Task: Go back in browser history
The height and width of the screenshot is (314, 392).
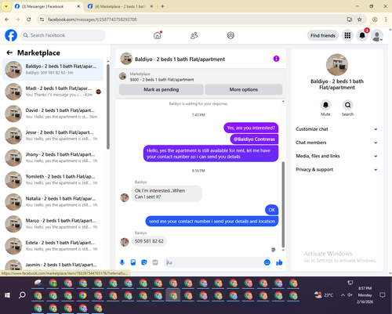Action: (x=7, y=20)
